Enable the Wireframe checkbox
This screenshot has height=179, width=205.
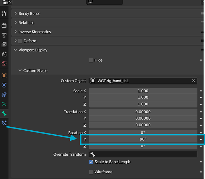click(x=91, y=172)
